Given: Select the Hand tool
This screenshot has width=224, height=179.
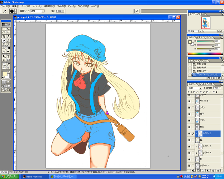Looking at the screenshot, I should [x=4, y=68].
